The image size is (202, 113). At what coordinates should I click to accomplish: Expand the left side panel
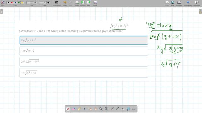[1, 11]
